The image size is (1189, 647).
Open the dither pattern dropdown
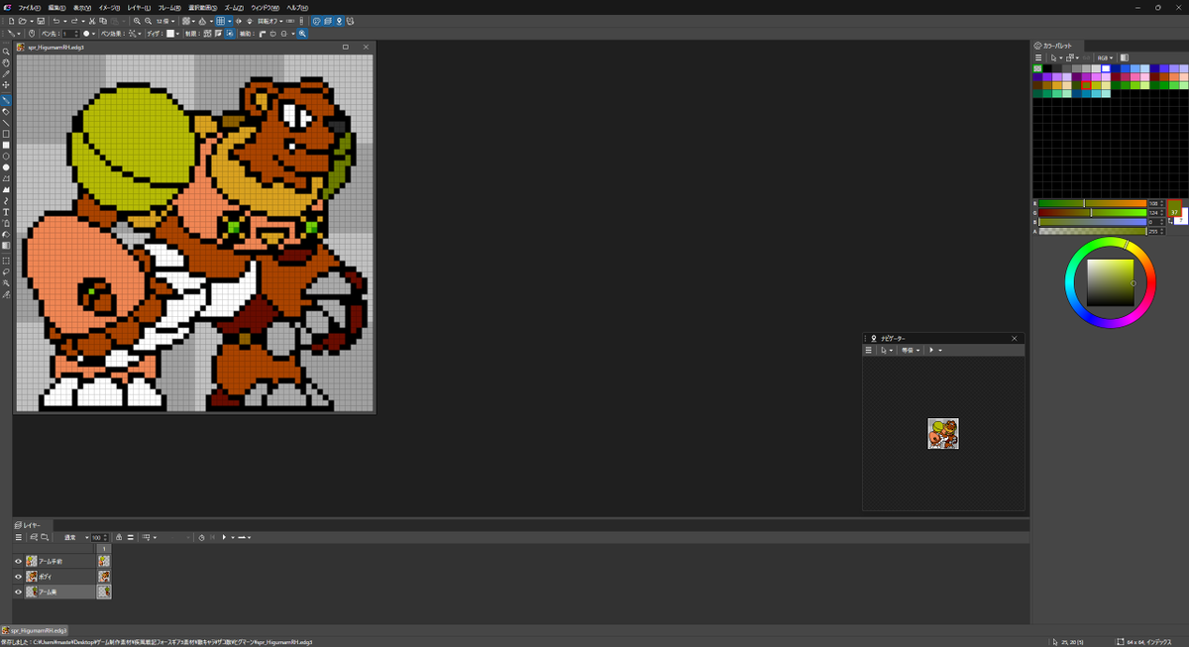pos(172,34)
